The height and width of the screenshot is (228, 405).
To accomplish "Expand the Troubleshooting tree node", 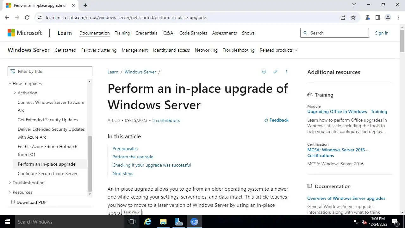I will [9, 183].
